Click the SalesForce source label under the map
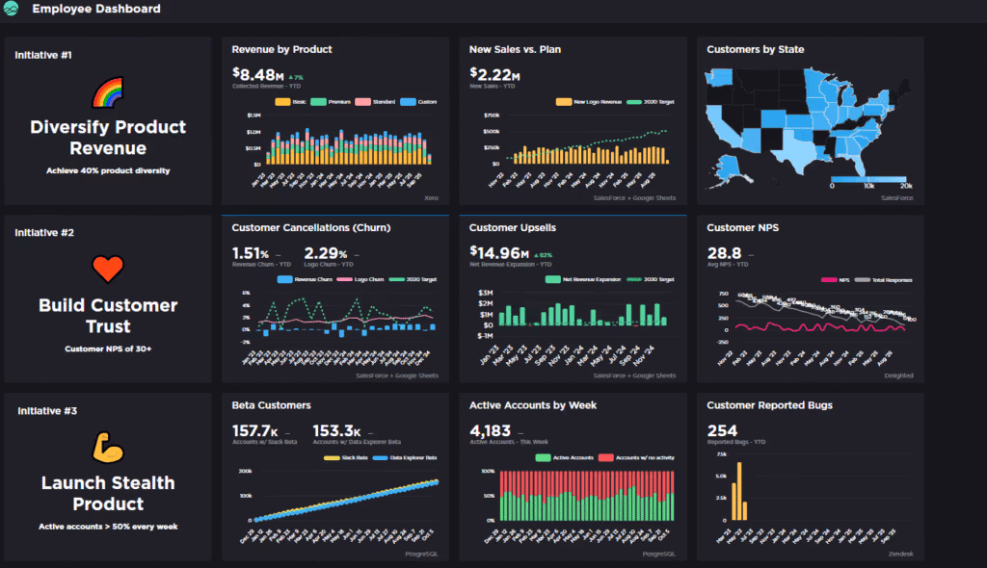The image size is (987, 568). click(897, 198)
